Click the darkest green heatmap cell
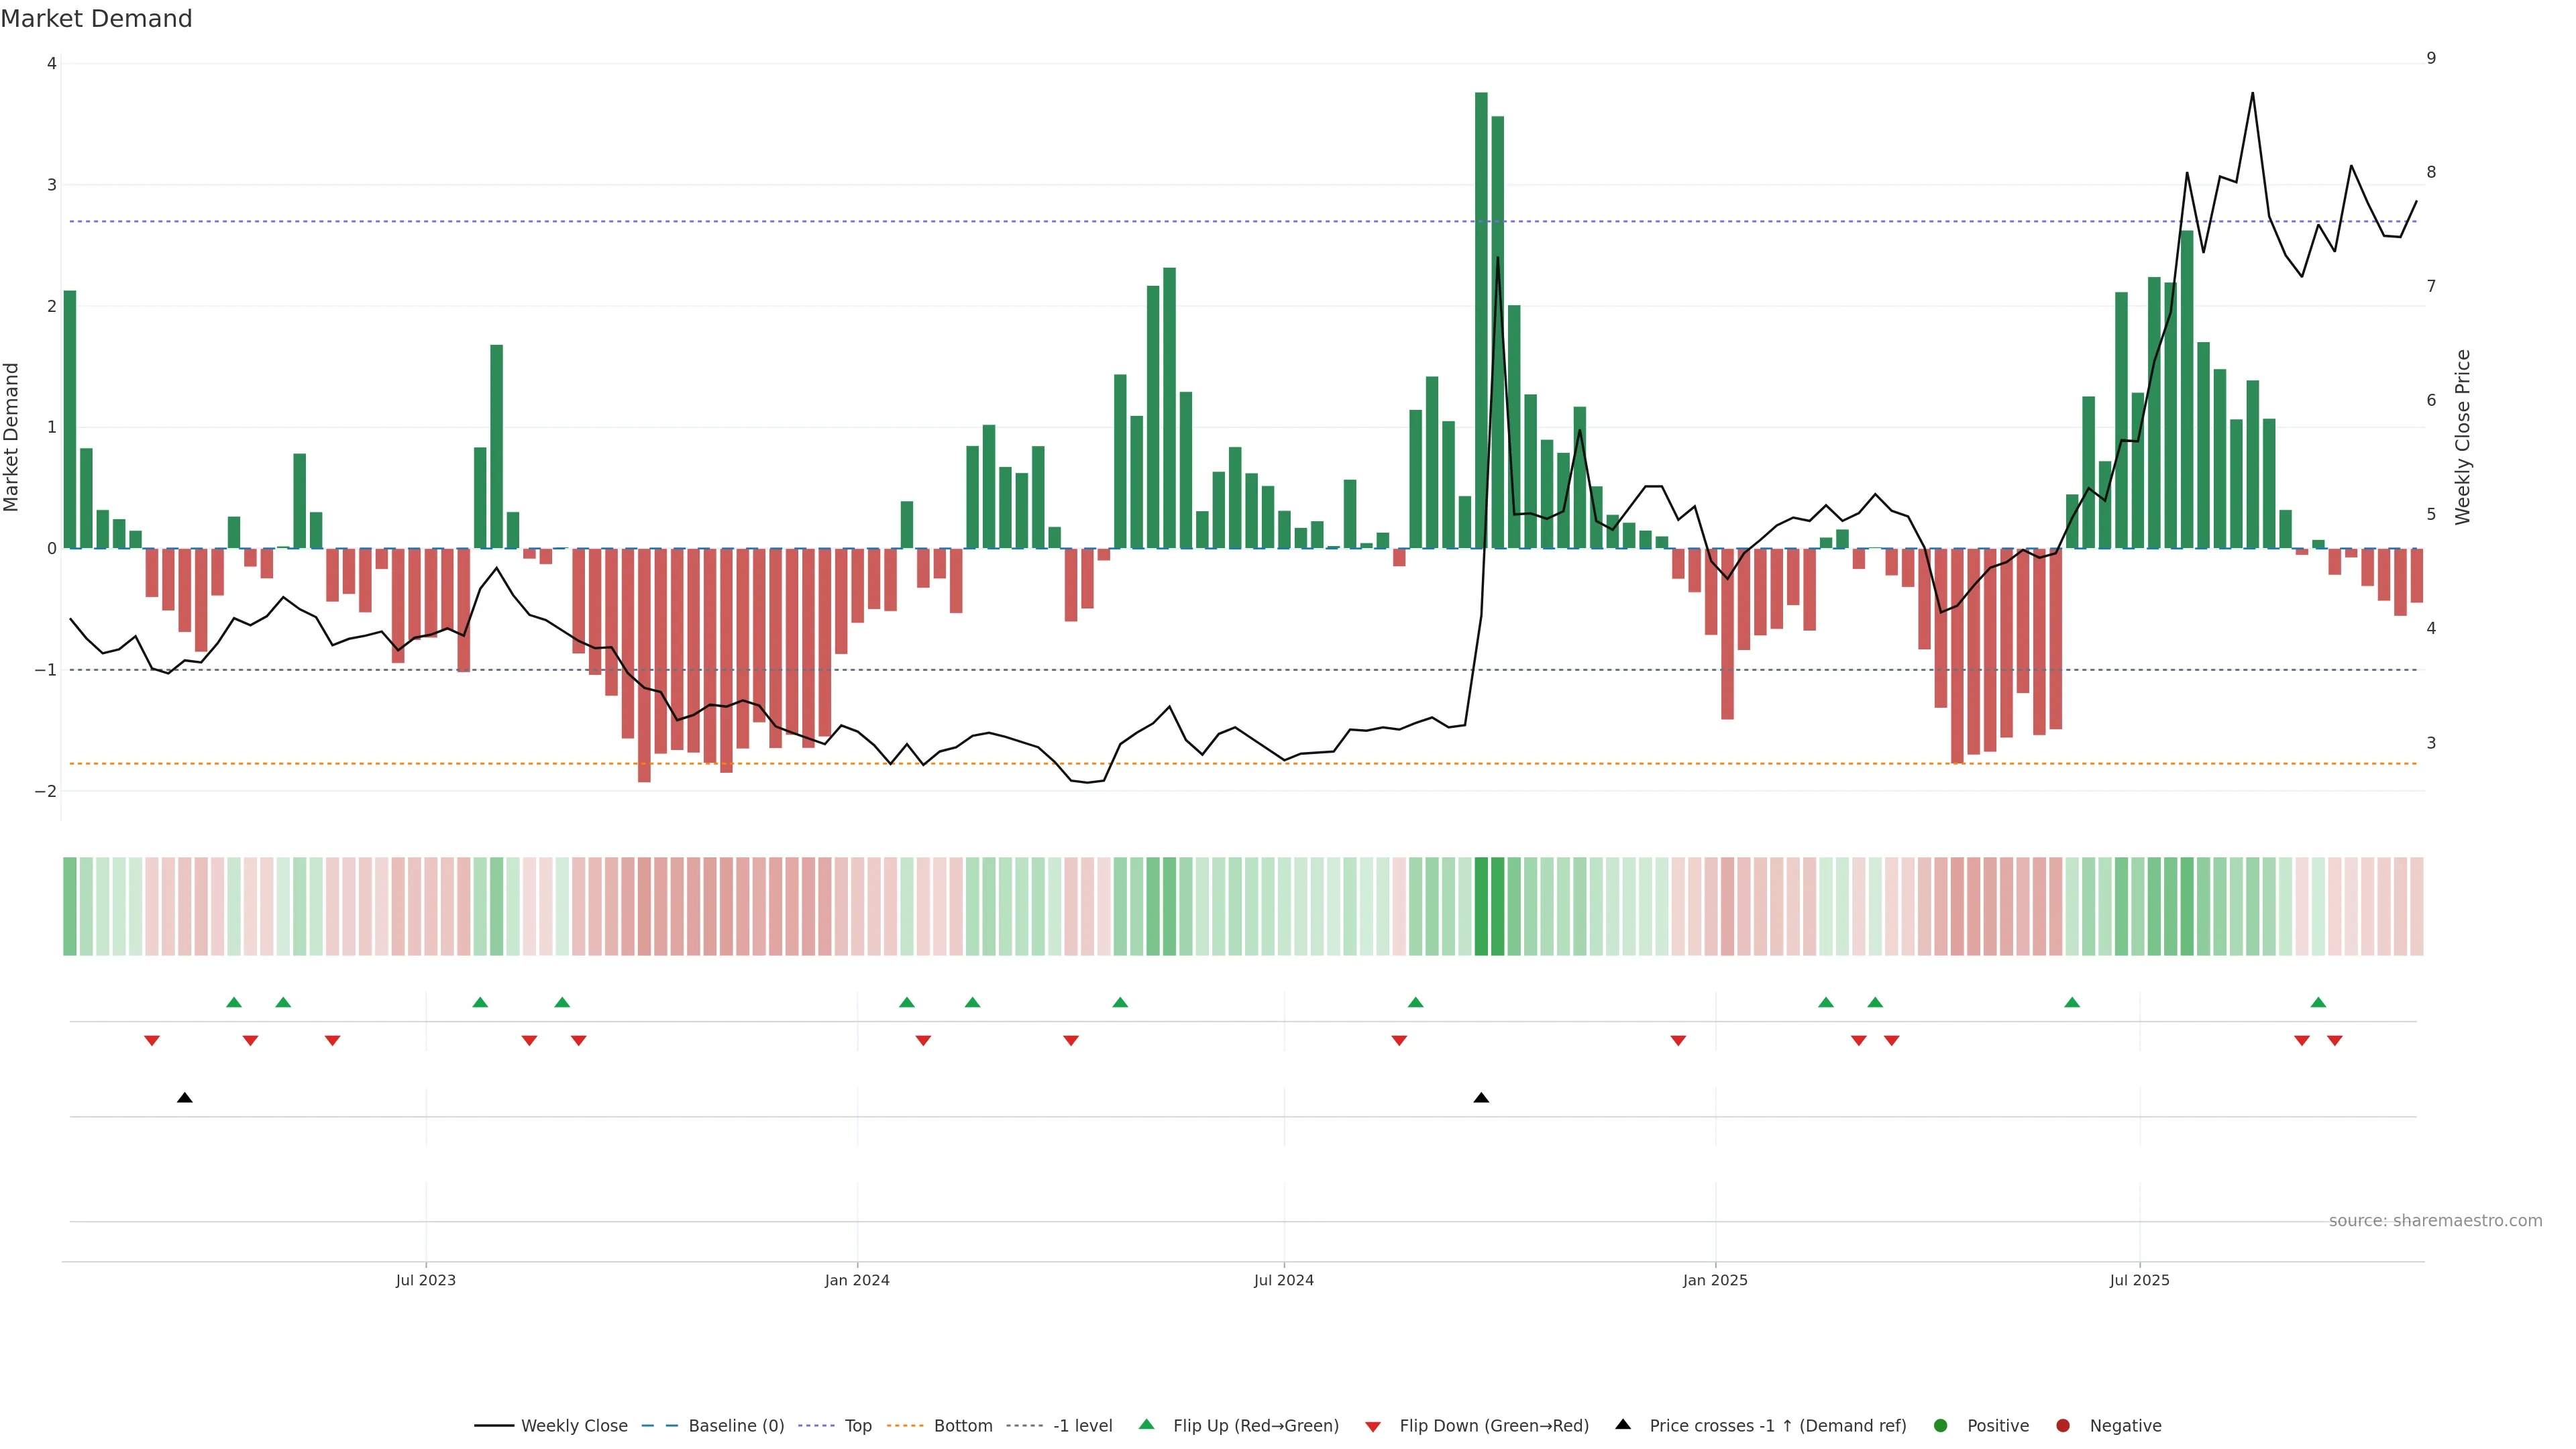This screenshot has height=1449, width=2576. [x=1481, y=906]
